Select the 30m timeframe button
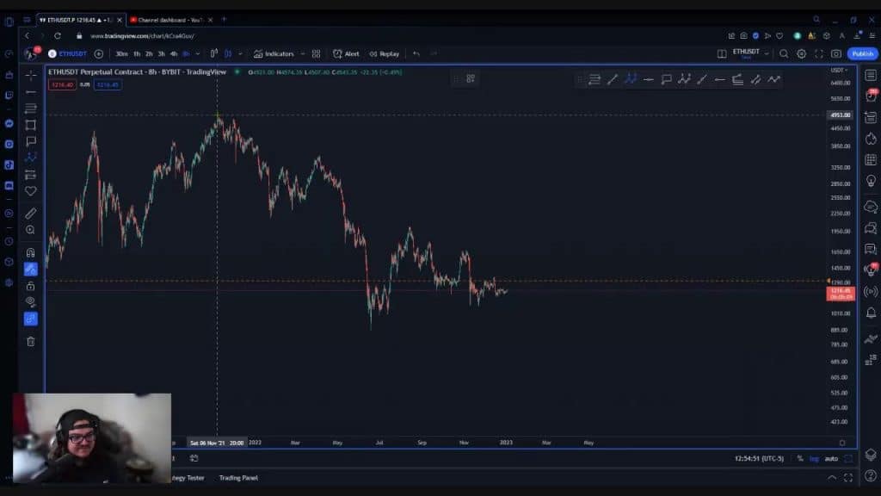 (121, 53)
